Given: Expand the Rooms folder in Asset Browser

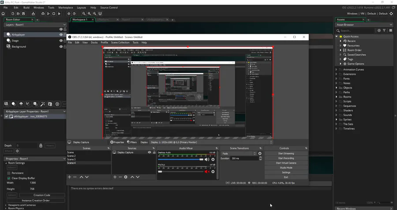Looking at the screenshot, I should click(x=337, y=97).
